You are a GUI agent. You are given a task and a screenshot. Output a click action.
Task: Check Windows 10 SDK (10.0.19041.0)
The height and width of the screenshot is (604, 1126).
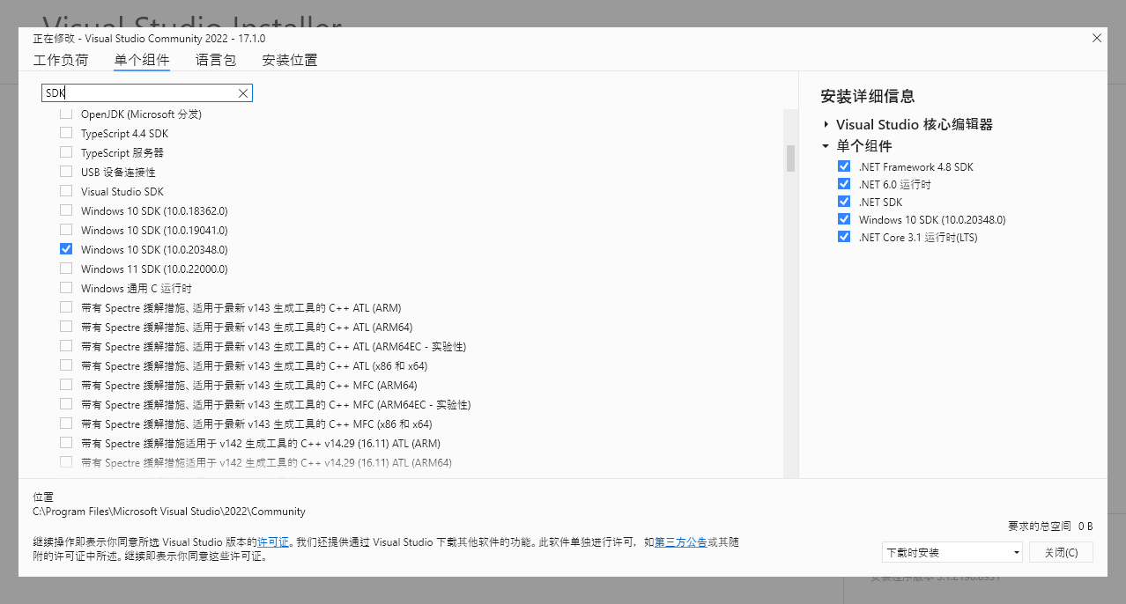(x=66, y=230)
